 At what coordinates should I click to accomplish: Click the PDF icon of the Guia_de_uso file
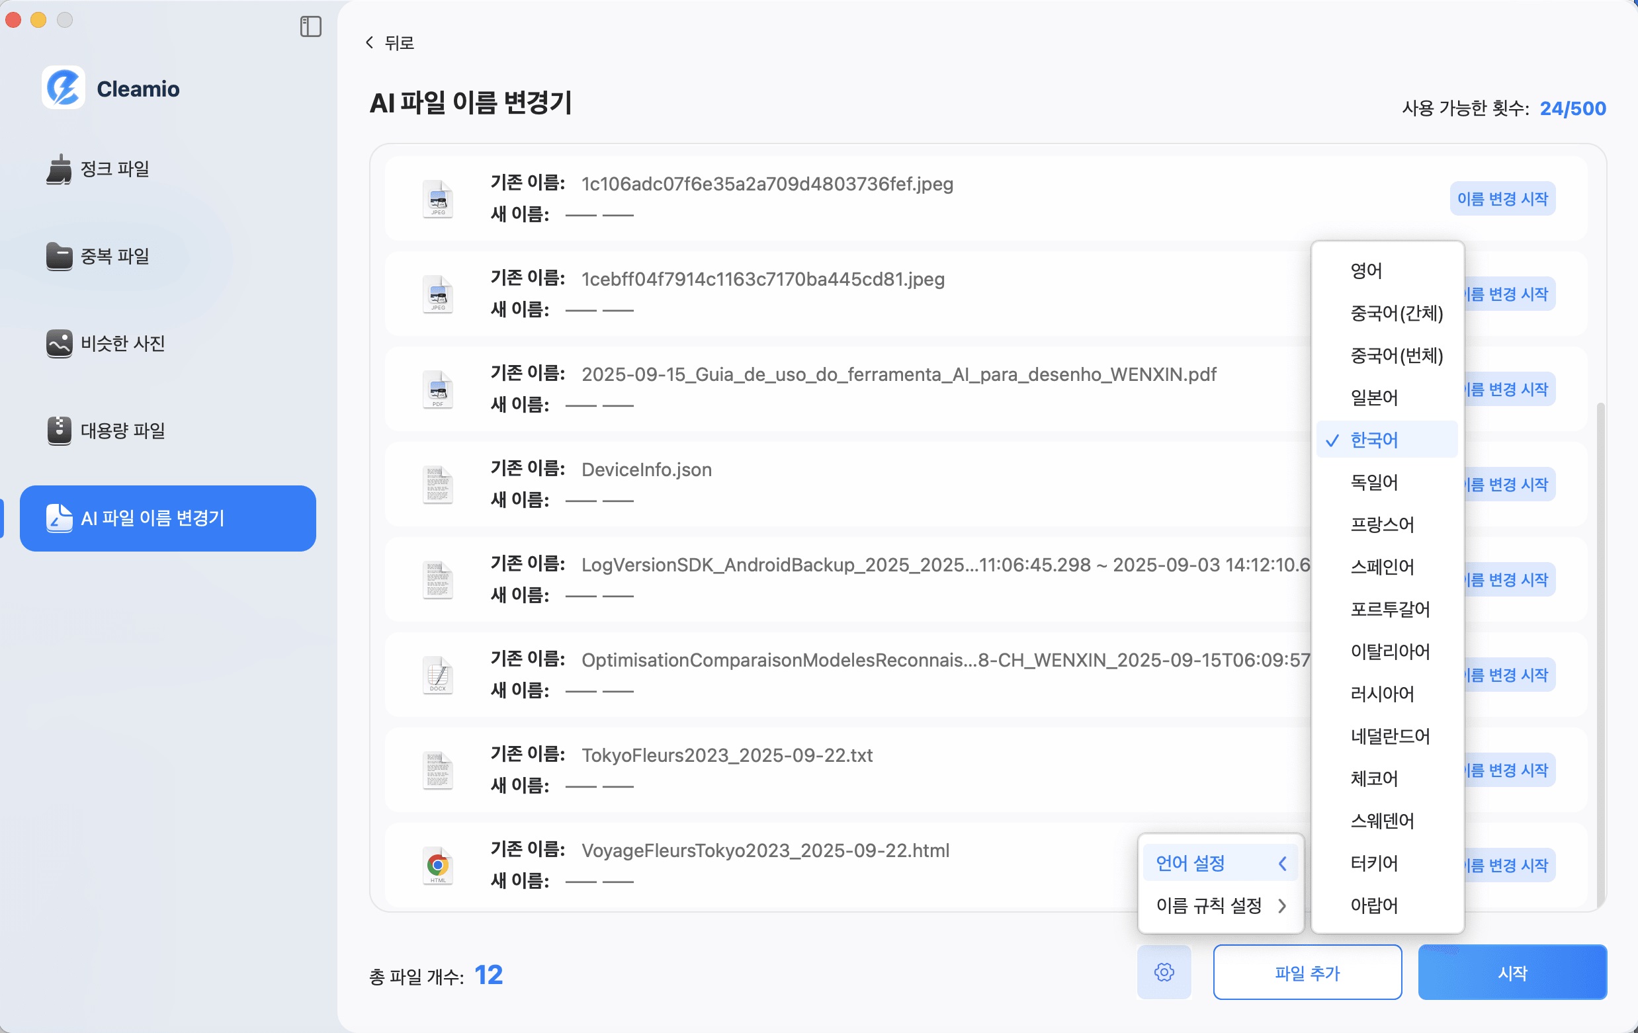tap(438, 388)
